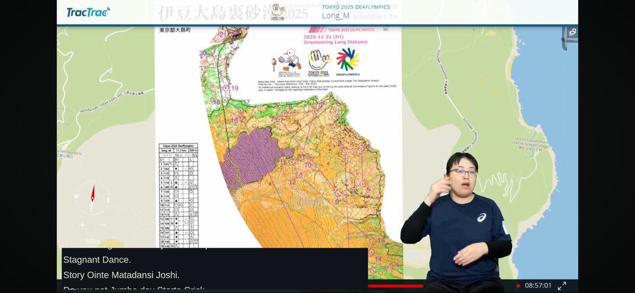Screen dimensions: 635x293
Task: Select control point 19 on the course map
Action: click(226, 88)
